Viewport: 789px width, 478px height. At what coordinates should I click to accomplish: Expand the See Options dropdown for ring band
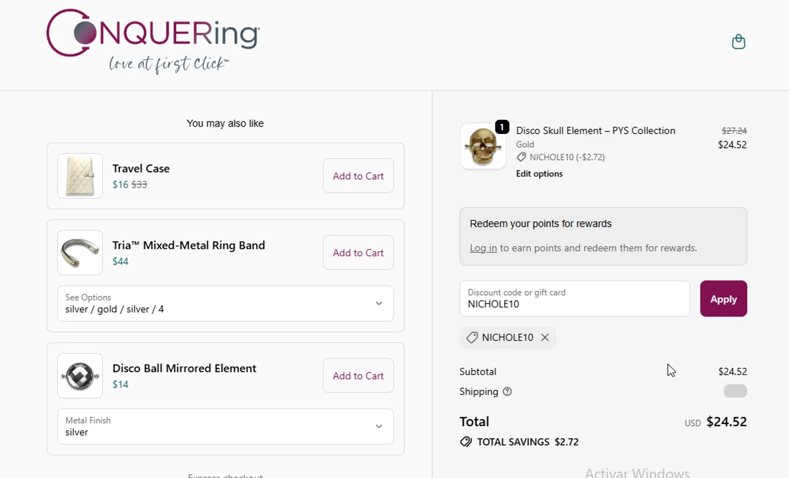click(x=225, y=304)
